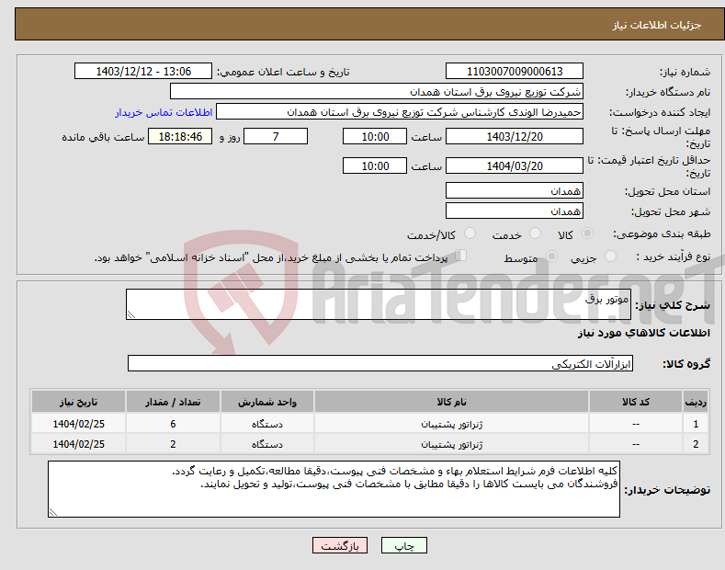Click the remaining days field showing 7

coord(276,136)
